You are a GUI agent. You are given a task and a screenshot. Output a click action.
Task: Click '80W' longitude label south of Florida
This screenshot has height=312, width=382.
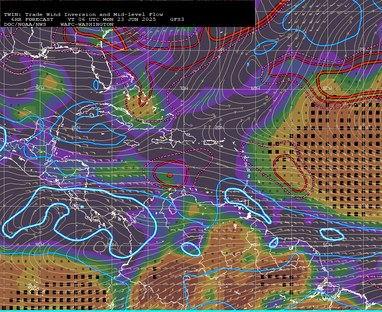111,88
